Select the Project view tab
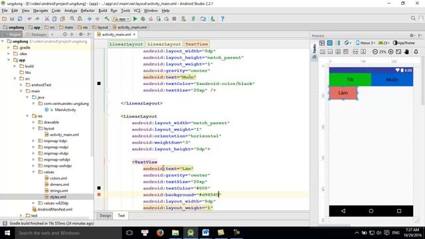This screenshot has width=425, height=239. click(x=12, y=35)
